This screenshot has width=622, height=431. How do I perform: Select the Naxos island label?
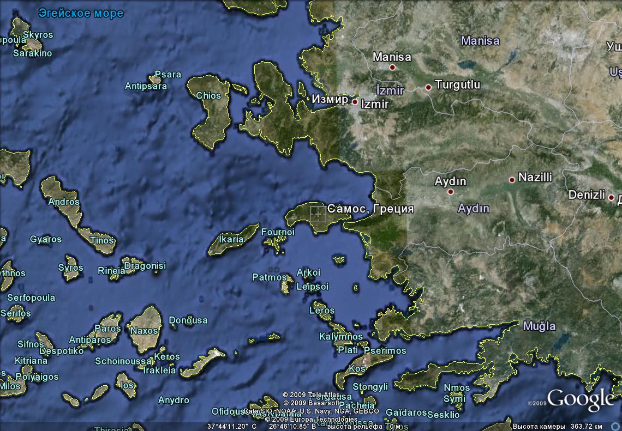coord(145,330)
